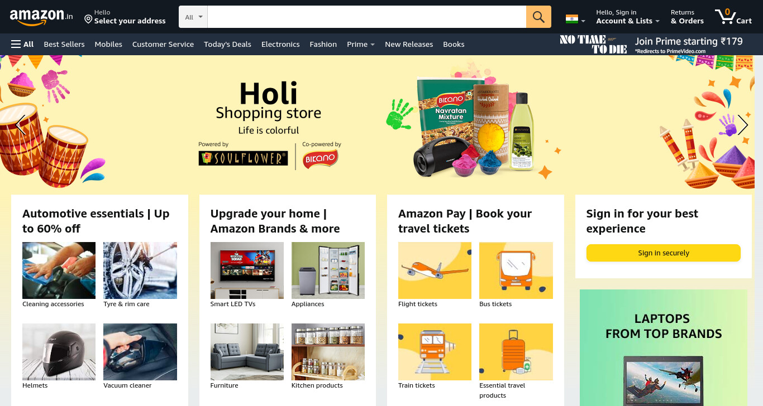Open the hamburger All menu
Image resolution: width=763 pixels, height=406 pixels.
coord(22,44)
